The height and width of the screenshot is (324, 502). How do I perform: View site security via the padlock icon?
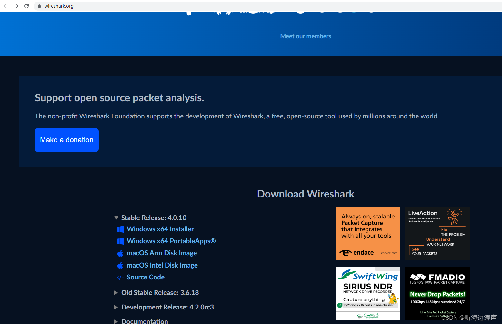click(39, 6)
